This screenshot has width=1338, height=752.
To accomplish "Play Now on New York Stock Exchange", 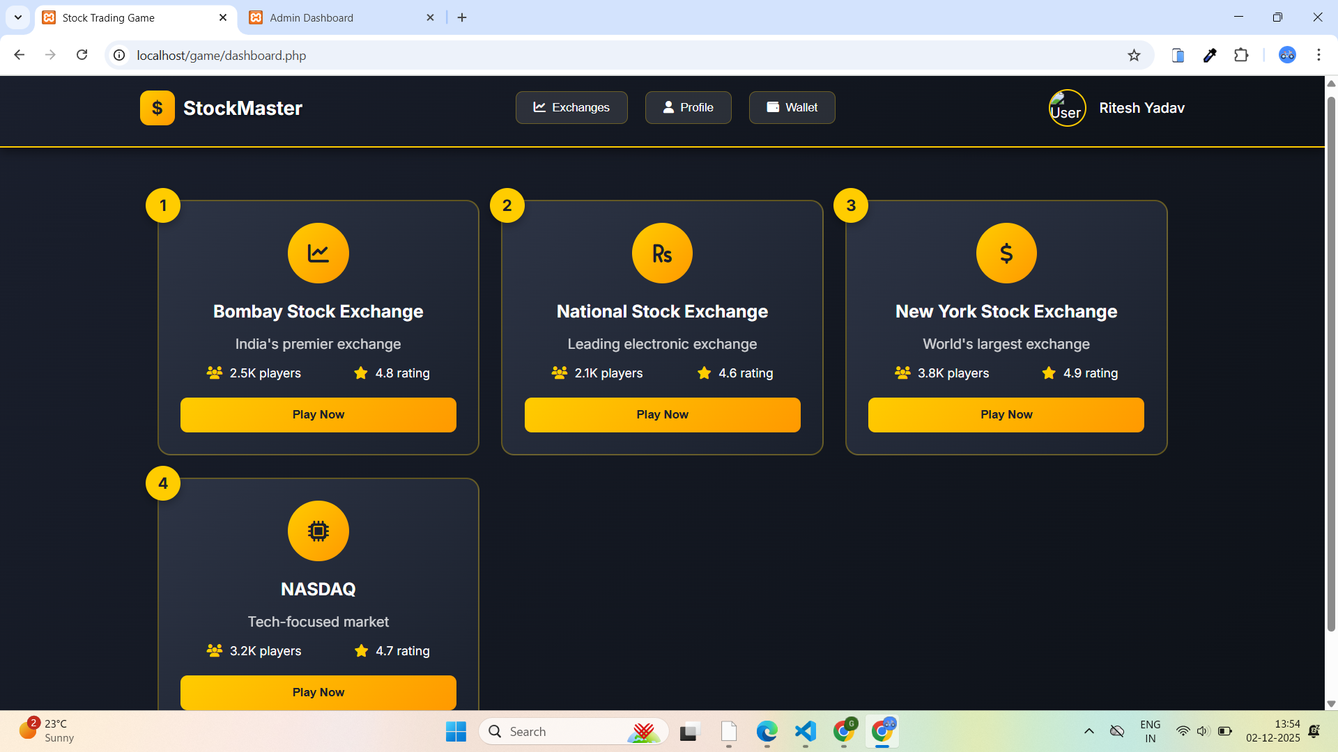I will tap(1006, 414).
